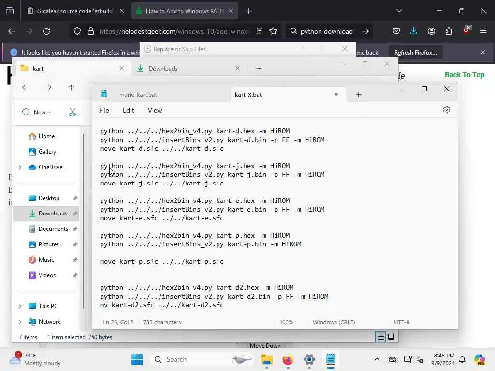Viewport: 495px width, 371px height.
Task: Bookmark page with the star icon
Action: [x=274, y=31]
